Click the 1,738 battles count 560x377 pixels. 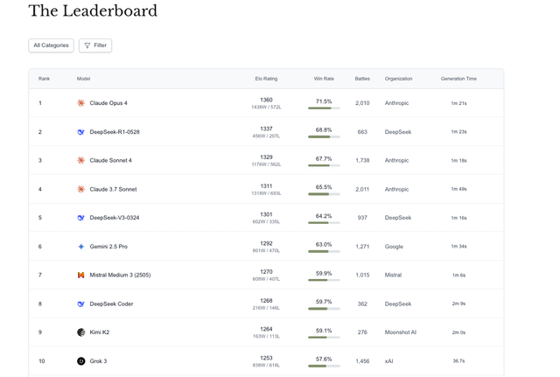coord(362,160)
